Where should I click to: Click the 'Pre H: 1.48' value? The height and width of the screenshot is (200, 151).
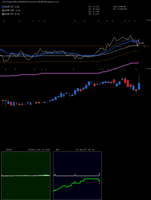pos(94,9)
